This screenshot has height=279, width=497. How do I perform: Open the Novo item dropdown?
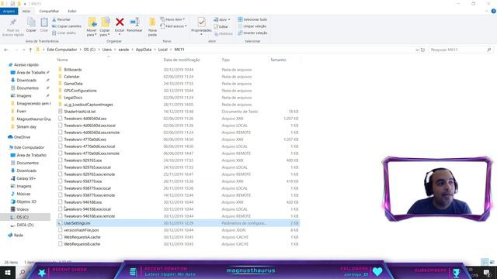tap(172, 19)
